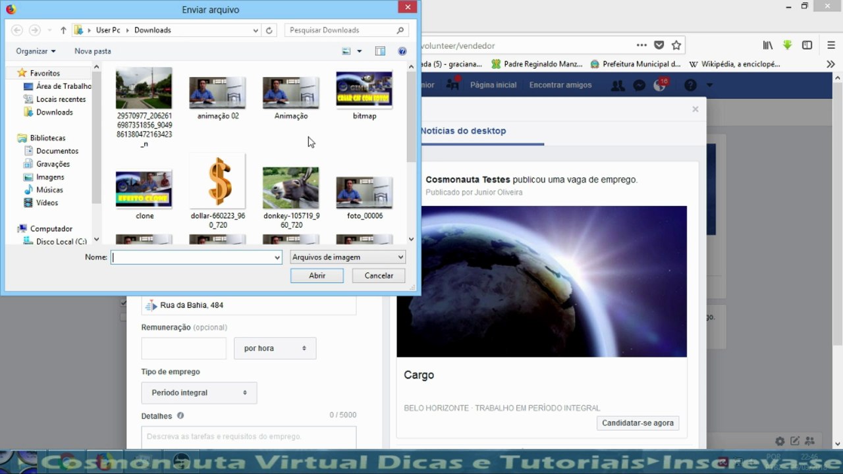Open the Facebook friends-with-badge icon

452,84
